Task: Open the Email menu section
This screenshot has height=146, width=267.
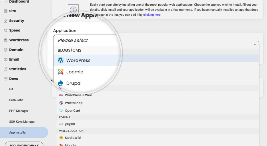Action: coord(14,59)
